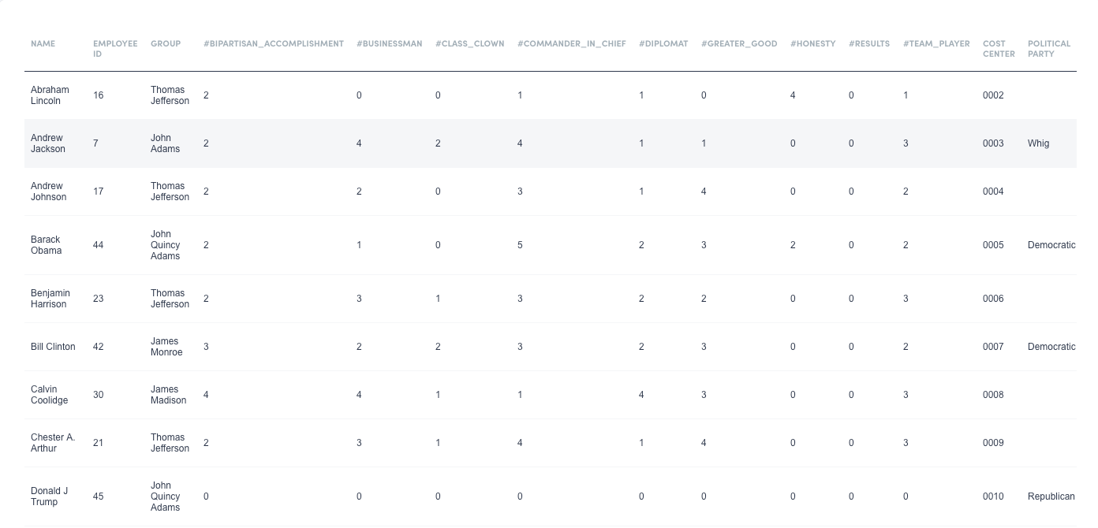Click the #COMMANDER_IN_CHIEF column header
The height and width of the screenshot is (528, 1098).
571,44
